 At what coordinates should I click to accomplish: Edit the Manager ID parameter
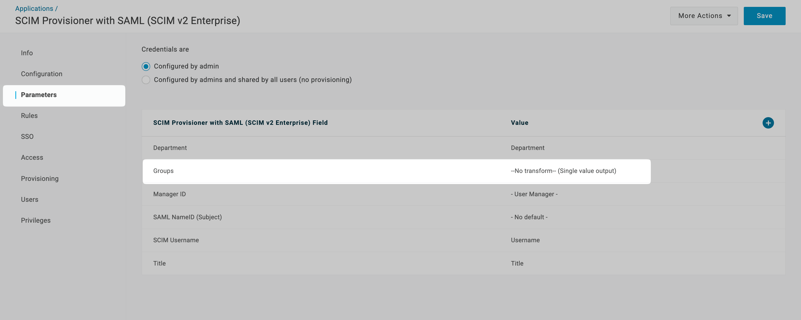pos(170,194)
